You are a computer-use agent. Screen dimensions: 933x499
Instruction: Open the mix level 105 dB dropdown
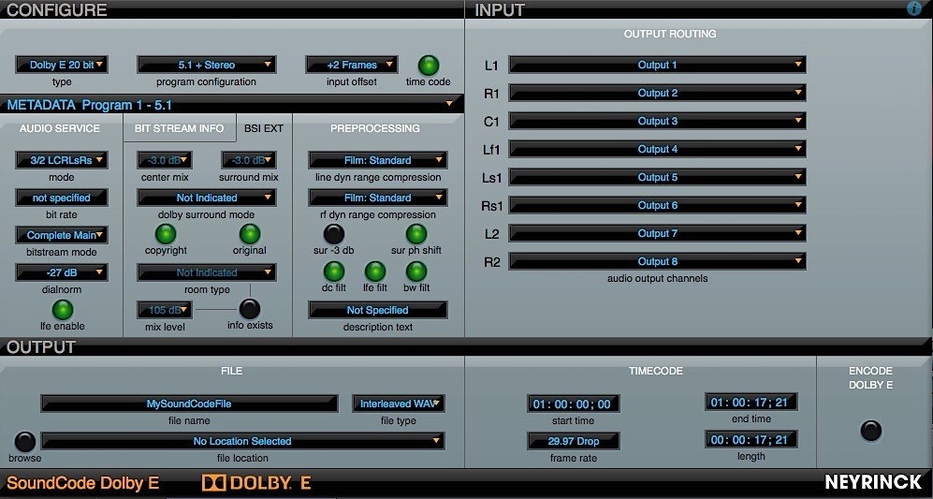click(x=165, y=310)
